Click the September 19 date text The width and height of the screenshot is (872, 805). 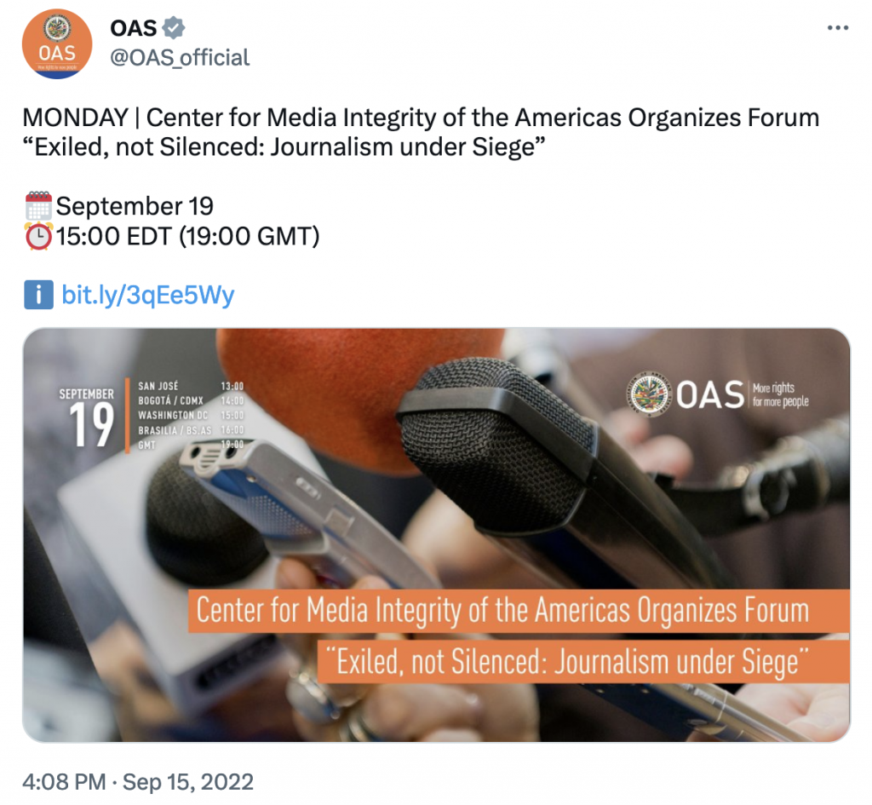coord(135,206)
